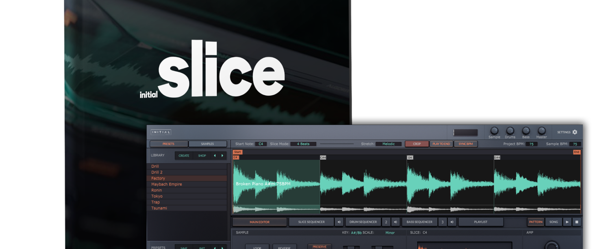Click the grey overview waveform strip
The width and height of the screenshot is (606, 249).
click(x=407, y=209)
